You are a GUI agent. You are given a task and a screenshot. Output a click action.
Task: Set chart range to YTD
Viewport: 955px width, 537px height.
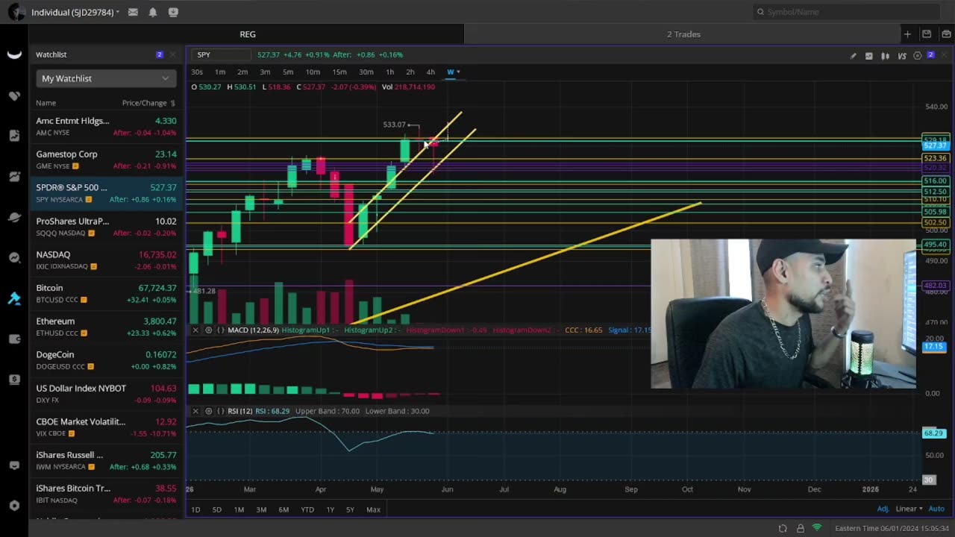point(307,510)
